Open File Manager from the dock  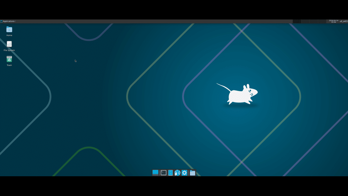coord(171,173)
